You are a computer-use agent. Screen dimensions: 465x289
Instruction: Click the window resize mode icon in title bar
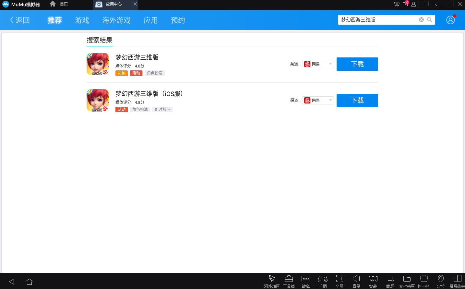coord(435,4)
